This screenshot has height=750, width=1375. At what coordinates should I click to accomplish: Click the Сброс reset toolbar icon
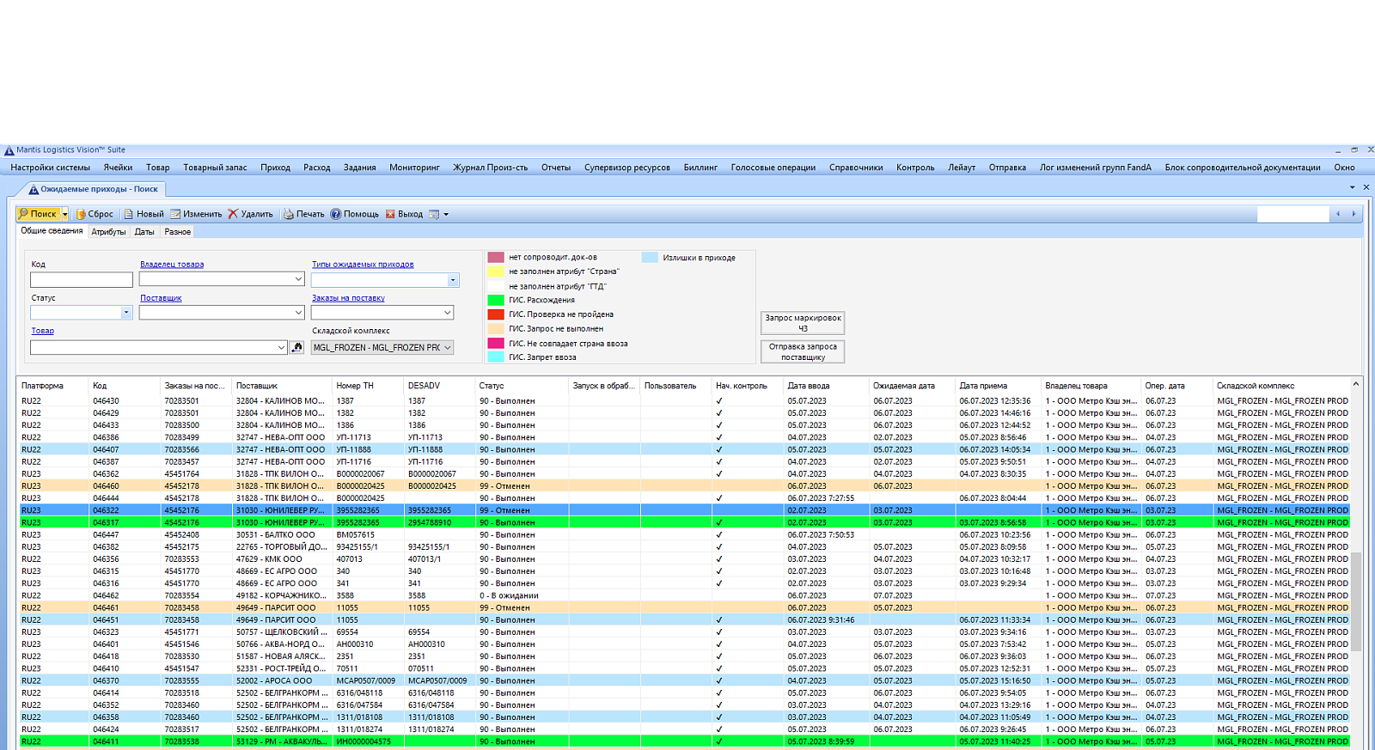point(81,214)
